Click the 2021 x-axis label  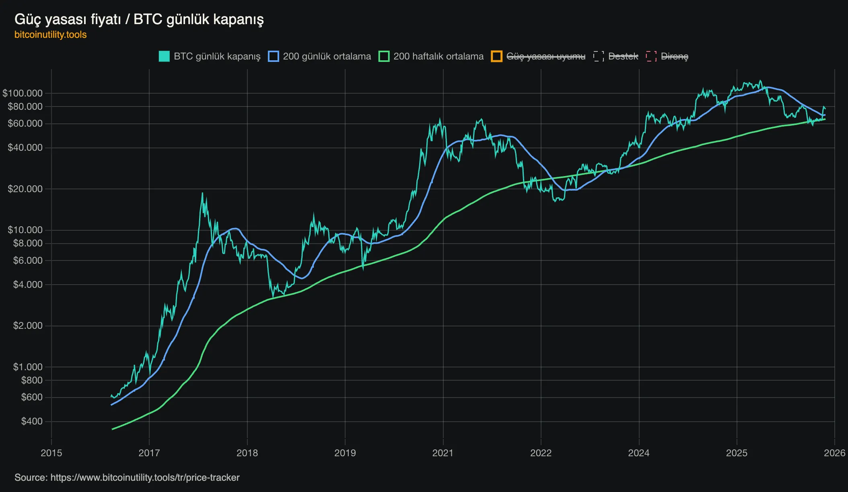pyautogui.click(x=443, y=453)
